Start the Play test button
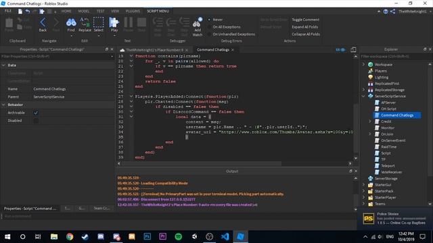 point(114,22)
